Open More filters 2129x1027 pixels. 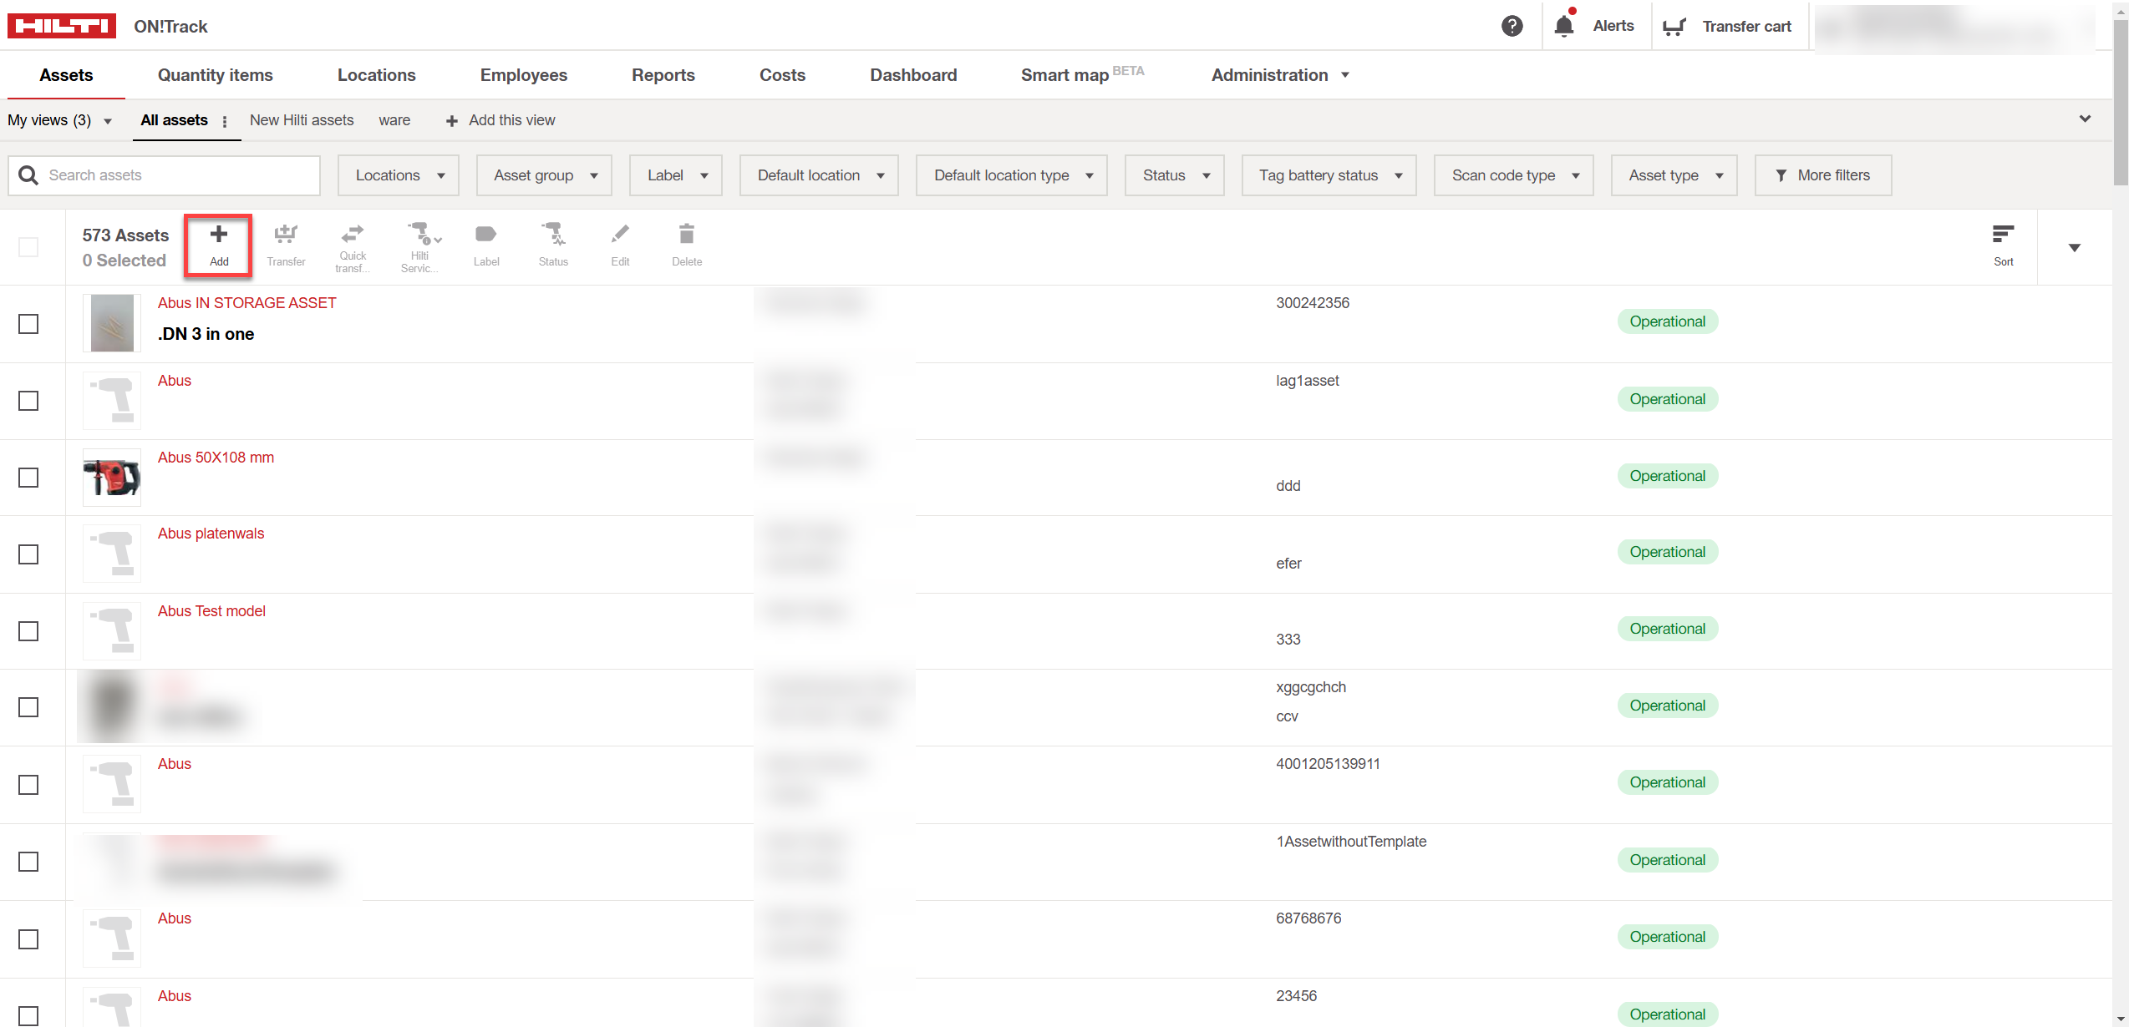1823,175
